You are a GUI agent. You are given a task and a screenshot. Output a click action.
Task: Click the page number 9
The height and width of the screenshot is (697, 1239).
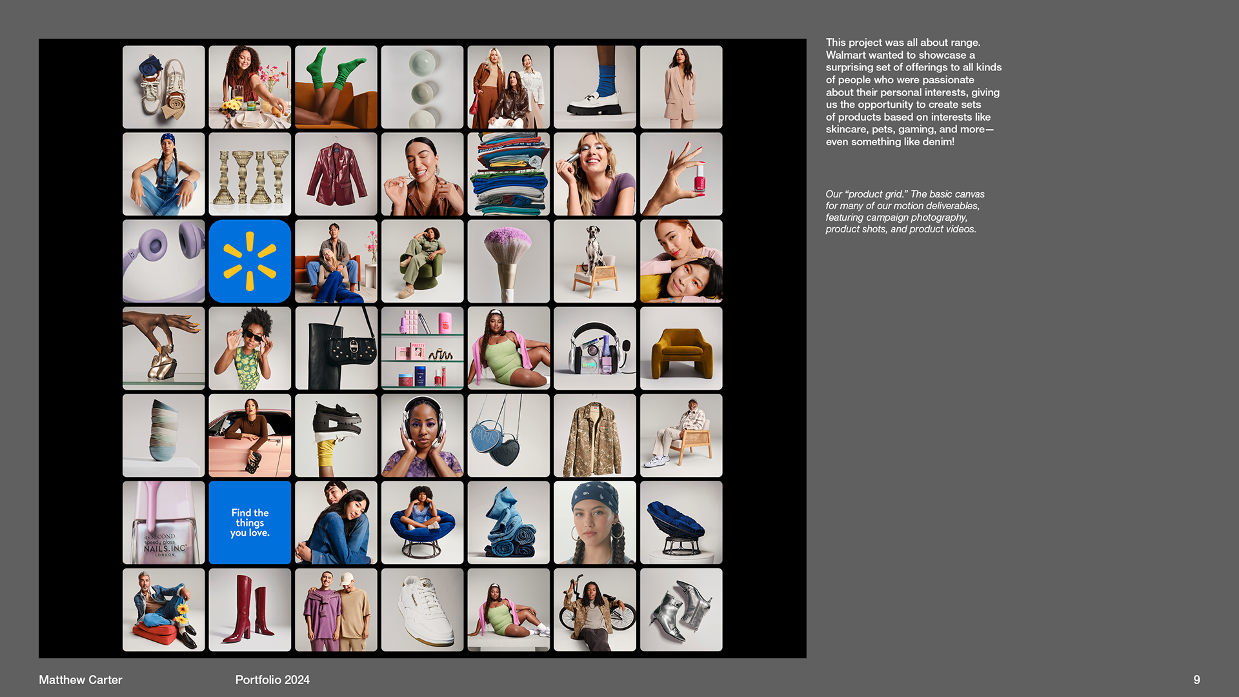[x=1196, y=680]
